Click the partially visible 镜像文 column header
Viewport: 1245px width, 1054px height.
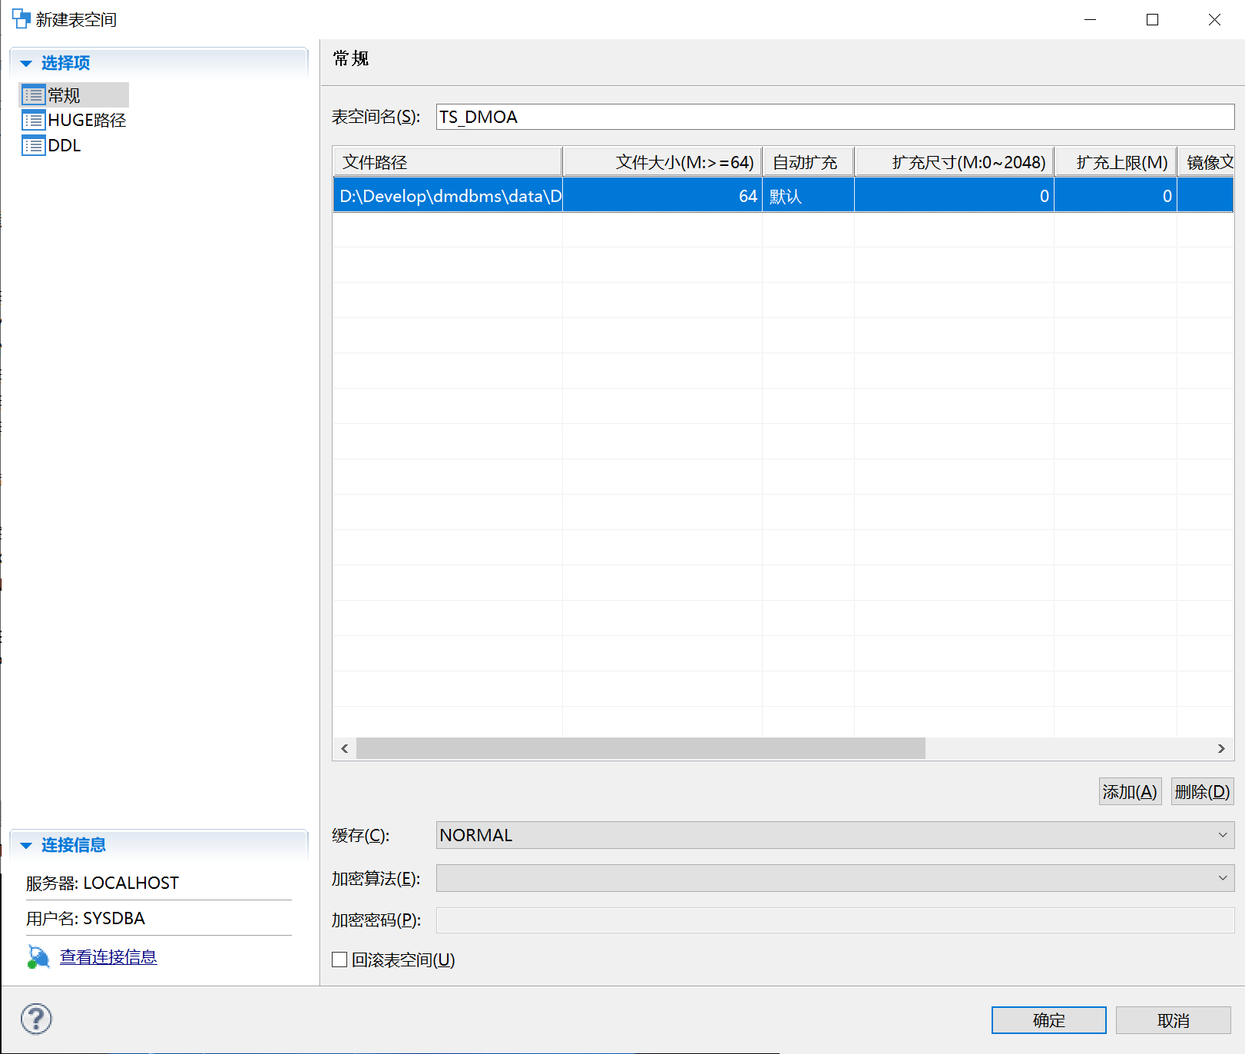click(1206, 162)
